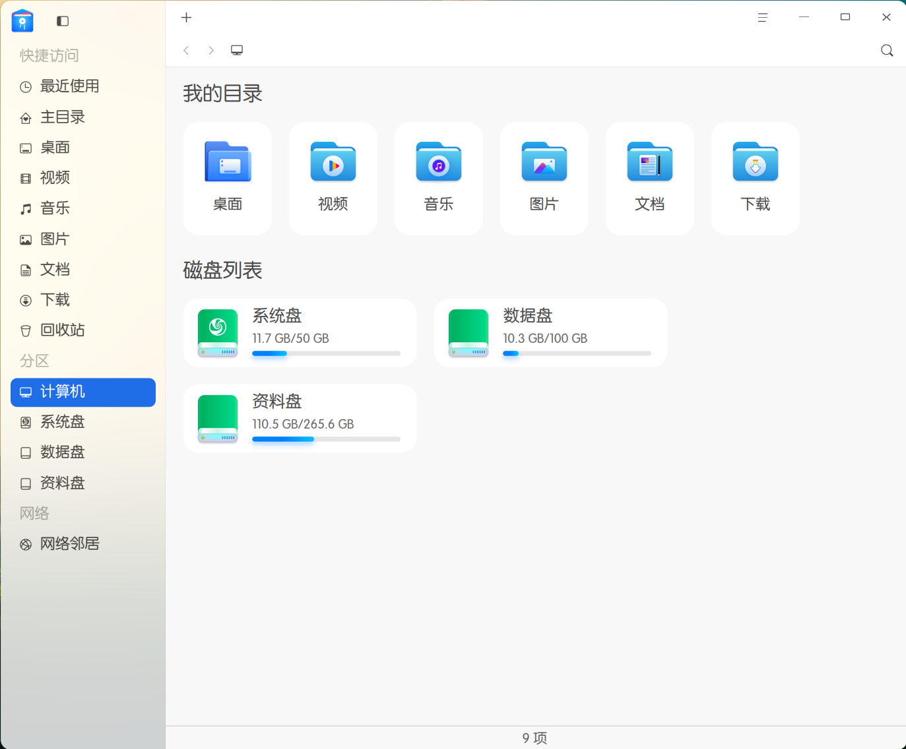The width and height of the screenshot is (906, 749).
Task: Click the 磁盘列表 heading
Action: pyautogui.click(x=222, y=270)
